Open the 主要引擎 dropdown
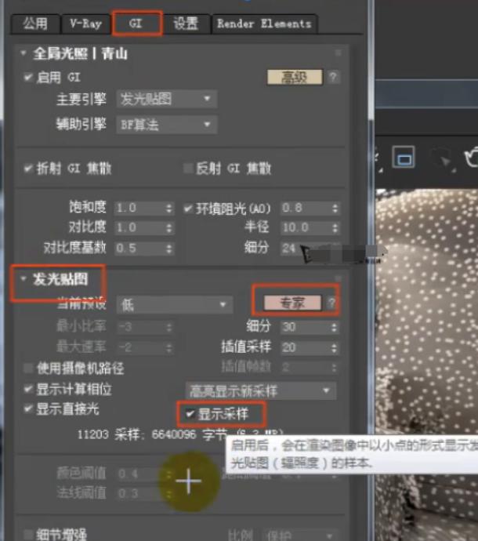This screenshot has width=478, height=541. tap(166, 100)
